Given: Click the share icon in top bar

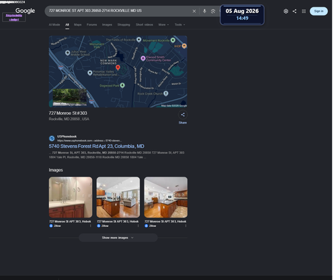Looking at the screenshot, I should coord(294,11).
